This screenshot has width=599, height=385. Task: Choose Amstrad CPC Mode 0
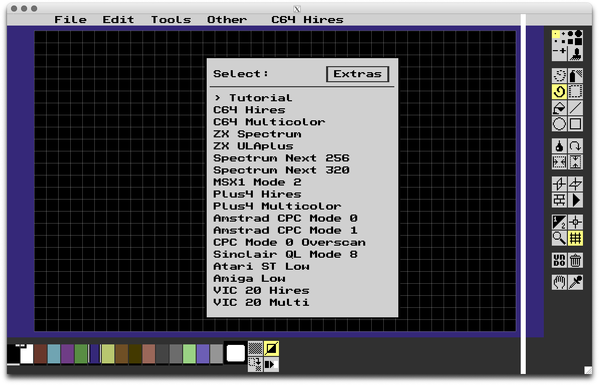click(285, 218)
